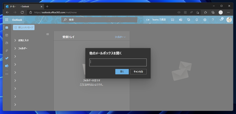Click the mailbox name input field
The height and width of the screenshot is (114, 236).
pos(118,62)
